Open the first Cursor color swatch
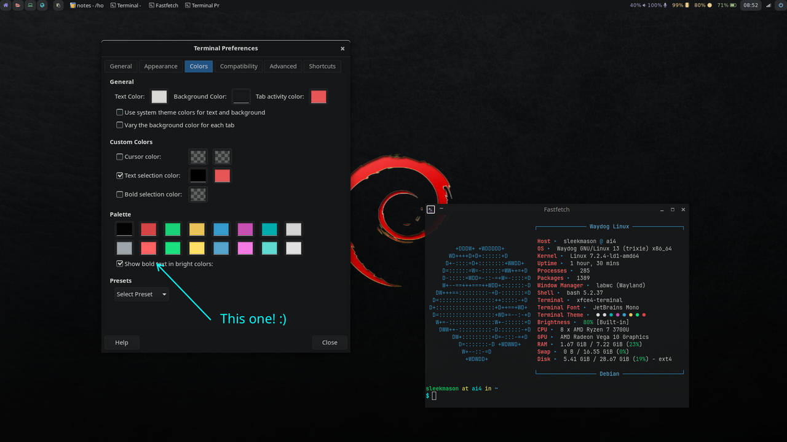Screen dimensions: 787x442 198,157
